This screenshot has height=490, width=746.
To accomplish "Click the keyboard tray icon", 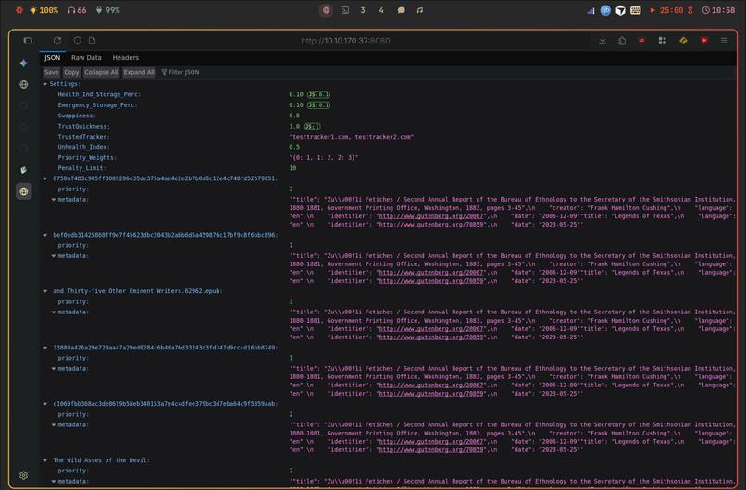I will point(636,10).
